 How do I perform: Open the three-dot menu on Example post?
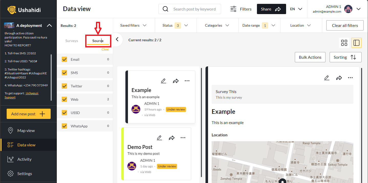[187, 80]
